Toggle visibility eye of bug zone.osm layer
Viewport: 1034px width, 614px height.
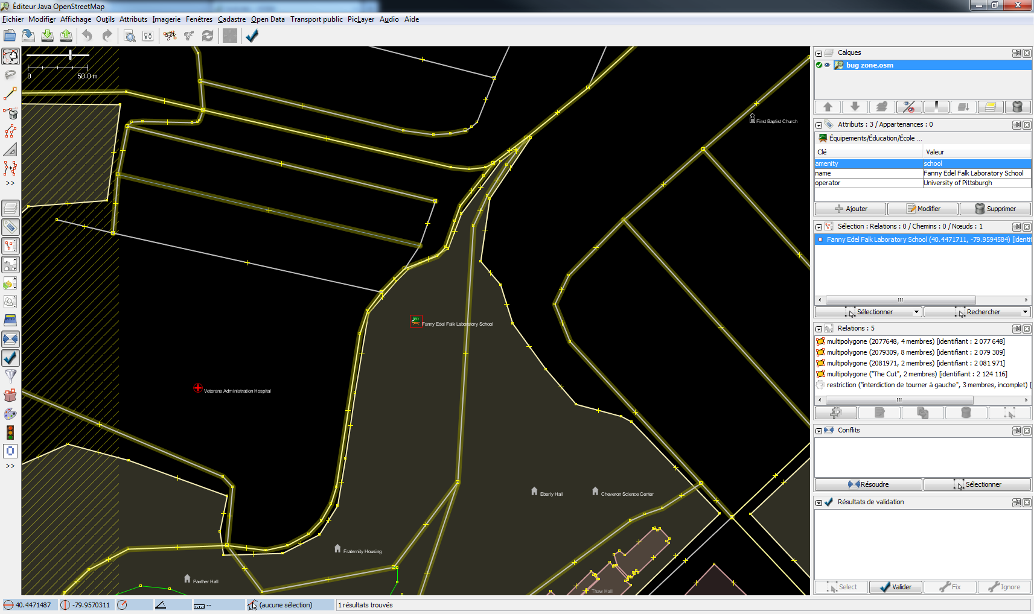827,65
